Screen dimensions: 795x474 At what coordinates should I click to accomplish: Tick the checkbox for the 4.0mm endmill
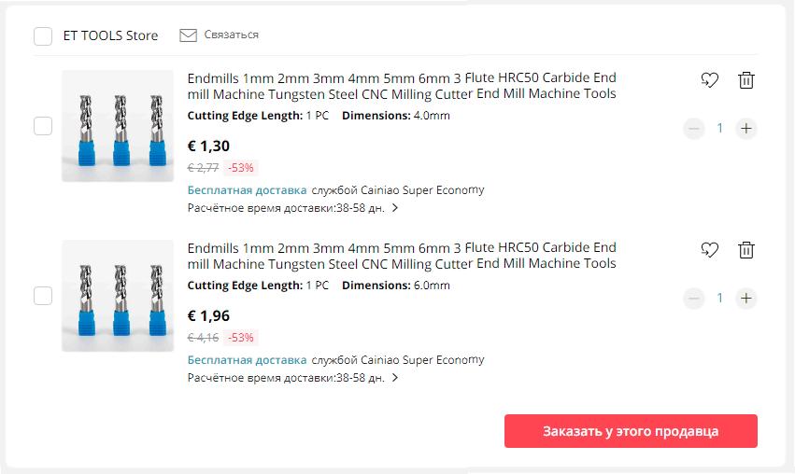tap(43, 126)
